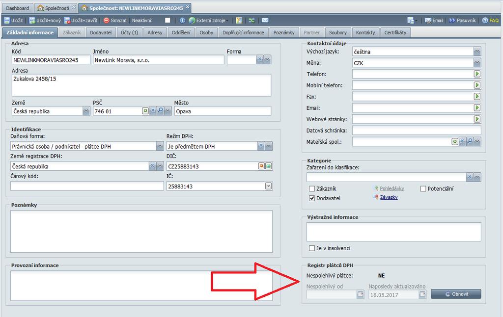Clear the PSČ field with X icon
The image size is (503, 317).
pos(153,110)
